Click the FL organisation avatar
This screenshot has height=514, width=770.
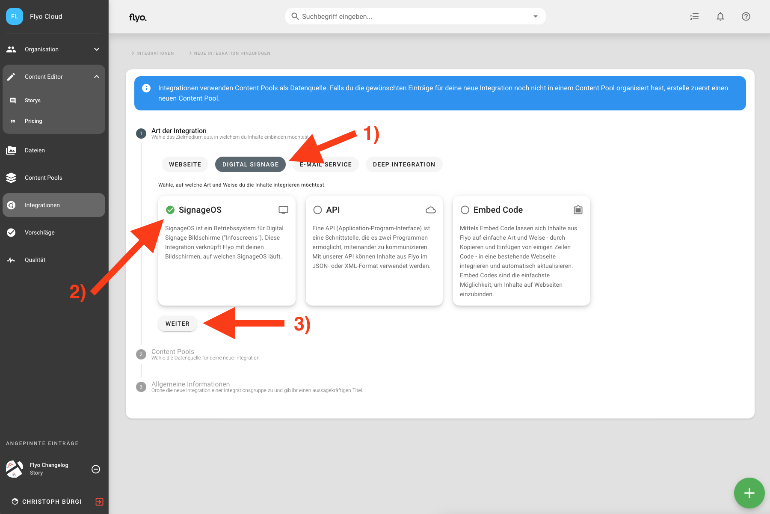[x=15, y=16]
